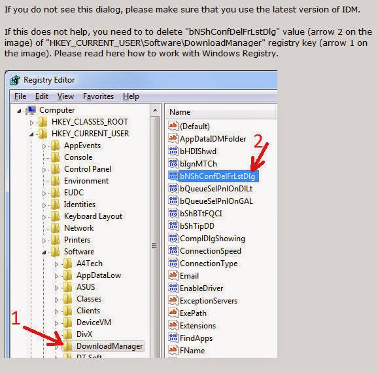Expand HKEY_CLASSES_ROOT node
Image resolution: width=378 pixels, height=373 pixels.
click(31, 123)
